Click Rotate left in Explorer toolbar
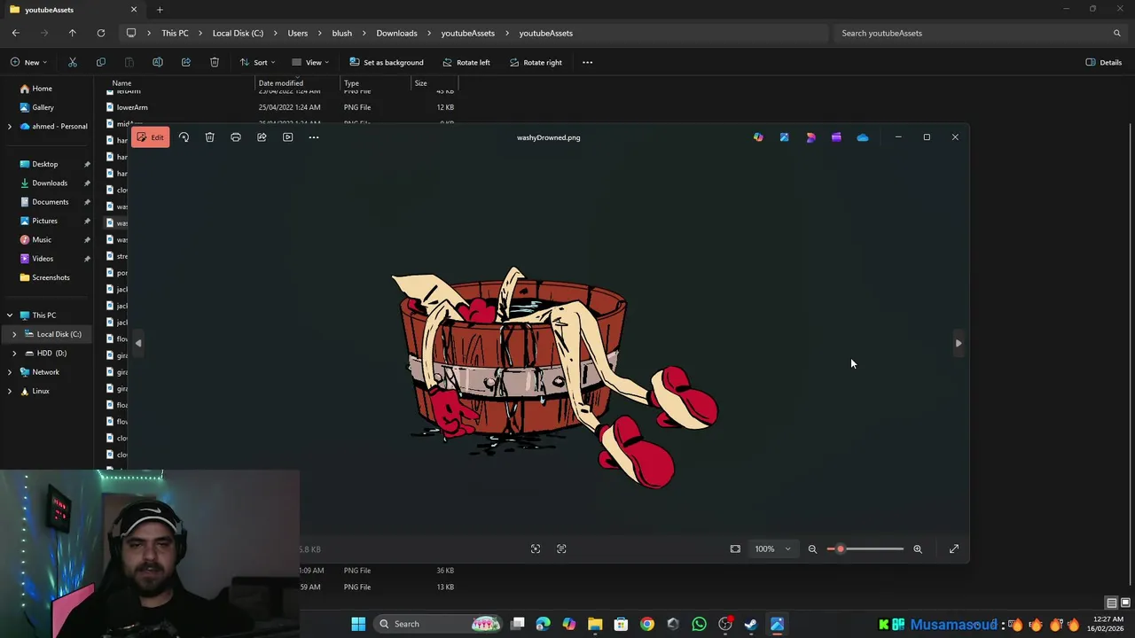 (x=466, y=62)
